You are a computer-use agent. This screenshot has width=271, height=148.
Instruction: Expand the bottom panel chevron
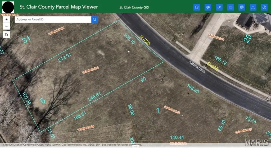135,146
